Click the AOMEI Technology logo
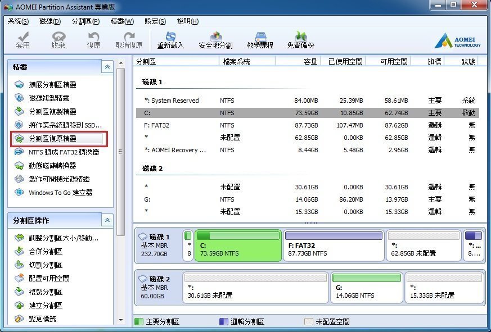Image resolution: width=491 pixels, height=332 pixels. [x=457, y=40]
